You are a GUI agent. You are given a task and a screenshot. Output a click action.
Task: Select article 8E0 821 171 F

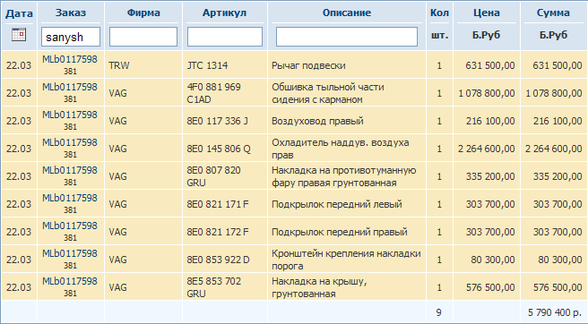click(x=218, y=204)
